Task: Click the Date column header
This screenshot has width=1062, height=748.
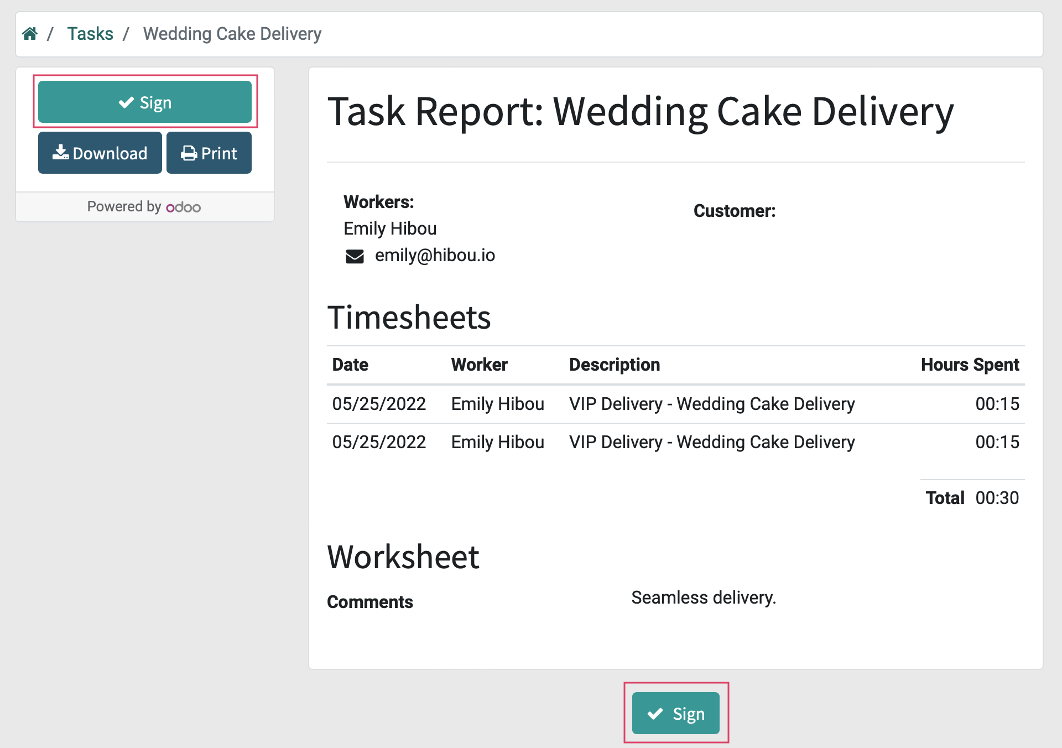Action: coord(350,365)
